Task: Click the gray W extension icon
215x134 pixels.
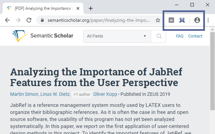Action: pyautogui.click(x=171, y=20)
